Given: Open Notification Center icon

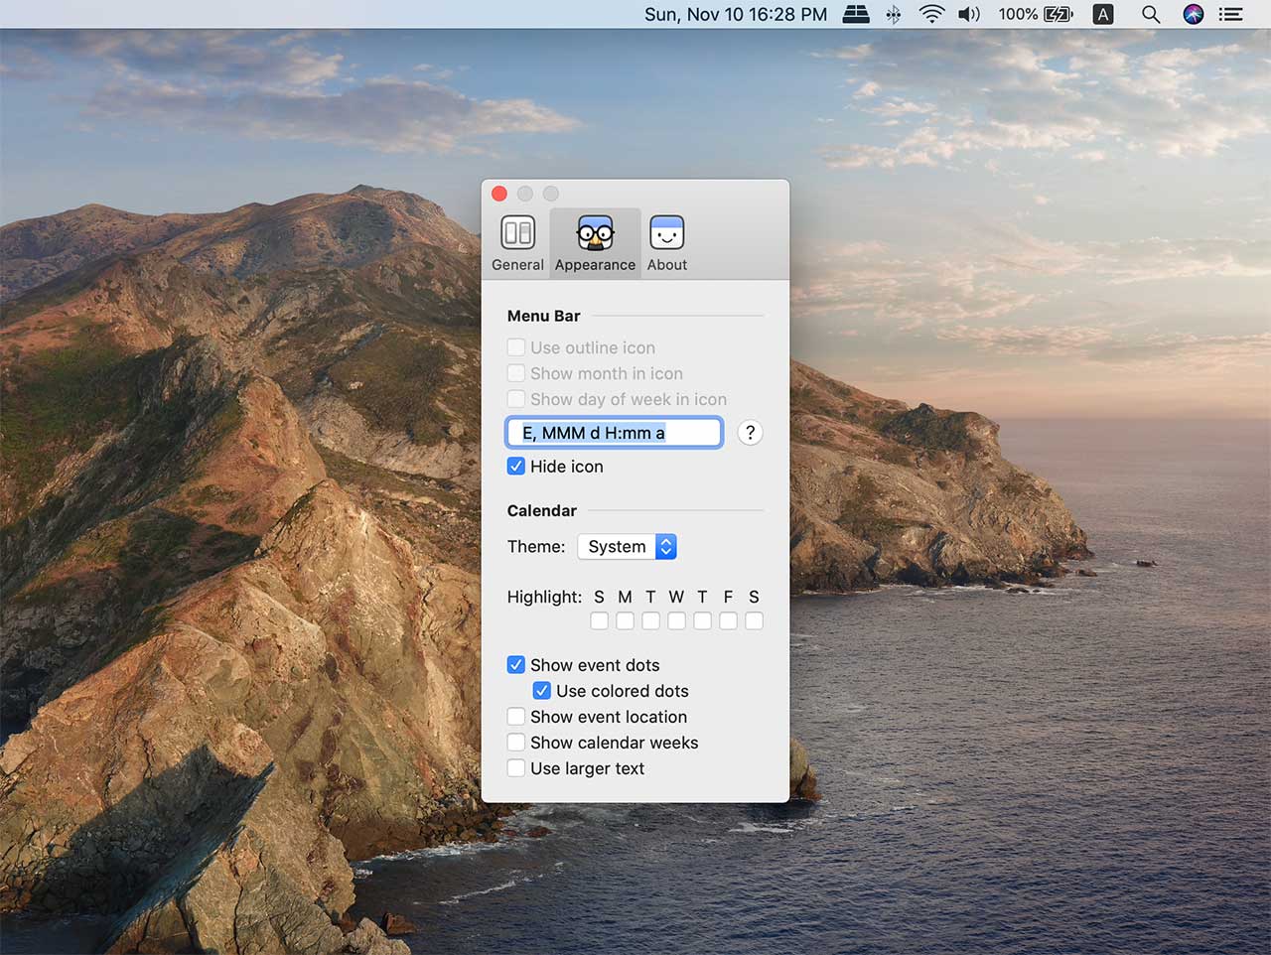Looking at the screenshot, I should (1231, 14).
